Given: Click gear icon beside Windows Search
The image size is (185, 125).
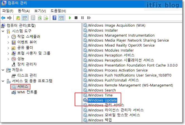Looking at the screenshot, I should pyautogui.click(x=85, y=90).
